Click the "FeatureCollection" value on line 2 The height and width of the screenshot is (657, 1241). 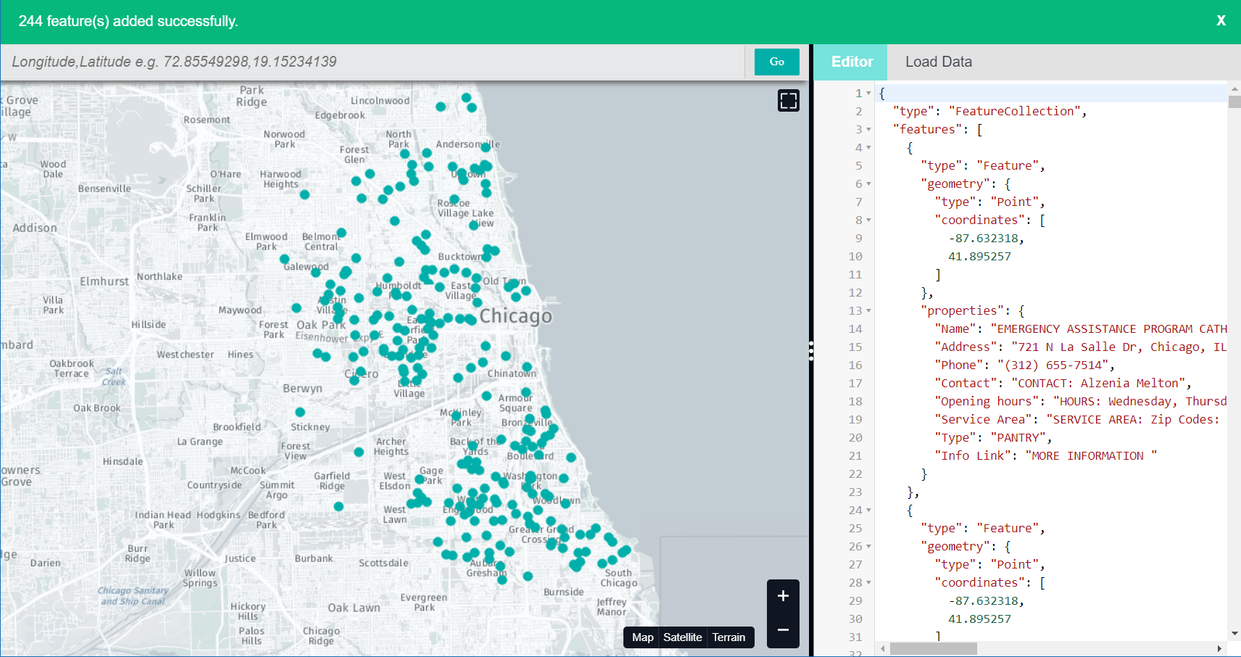point(1015,111)
